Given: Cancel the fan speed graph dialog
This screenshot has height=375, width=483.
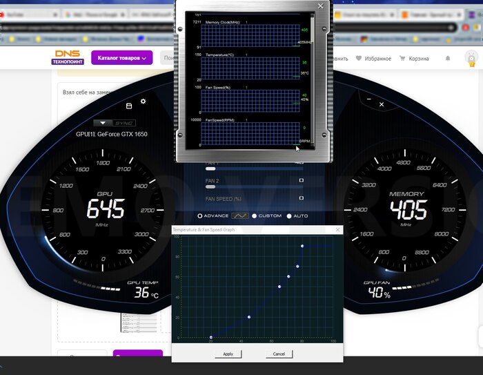Looking at the screenshot, I should pos(279,354).
